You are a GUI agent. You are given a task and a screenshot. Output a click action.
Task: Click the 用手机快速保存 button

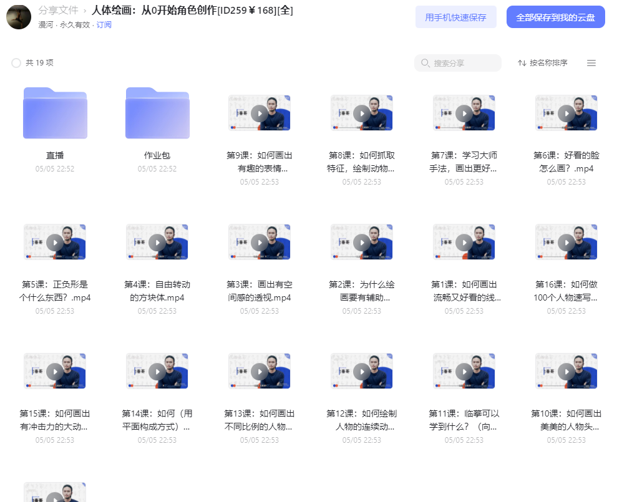(455, 17)
